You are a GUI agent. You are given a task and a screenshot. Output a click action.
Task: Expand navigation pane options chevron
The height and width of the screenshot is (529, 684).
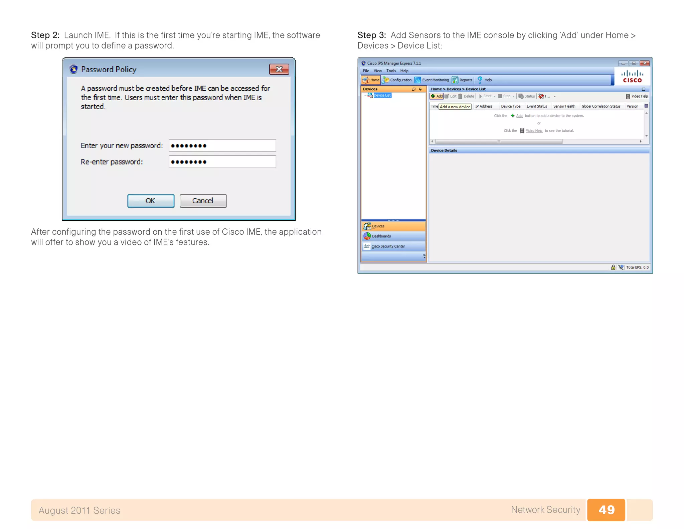coord(424,256)
